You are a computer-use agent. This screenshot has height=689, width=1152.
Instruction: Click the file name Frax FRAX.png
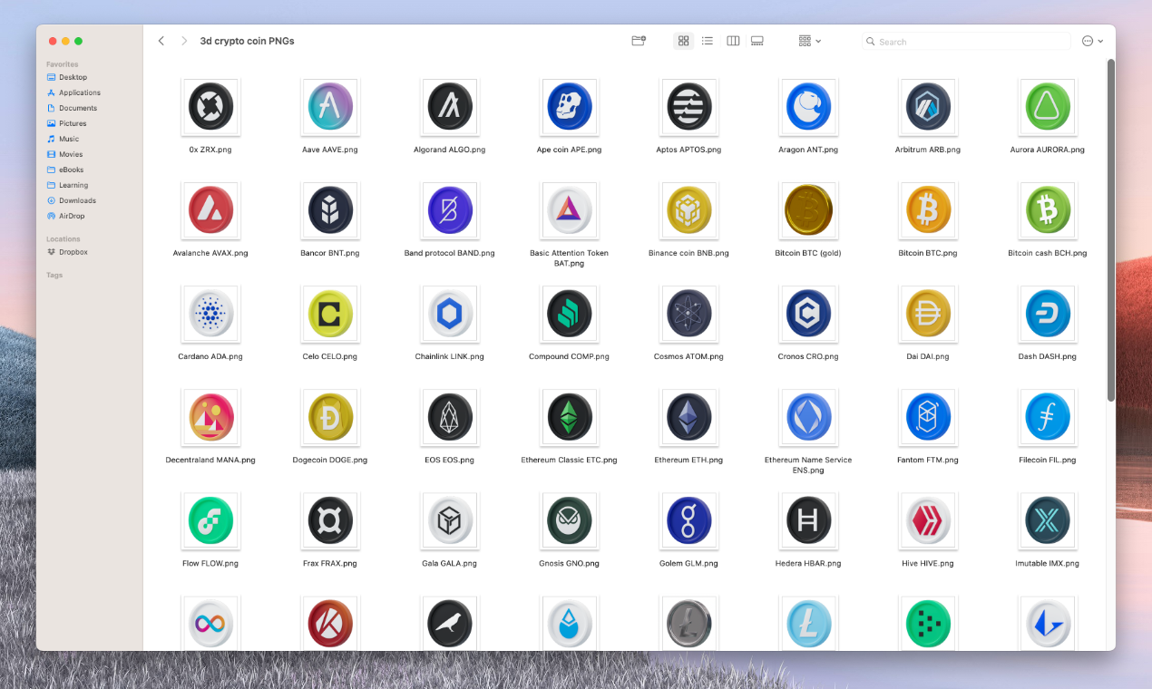point(330,563)
